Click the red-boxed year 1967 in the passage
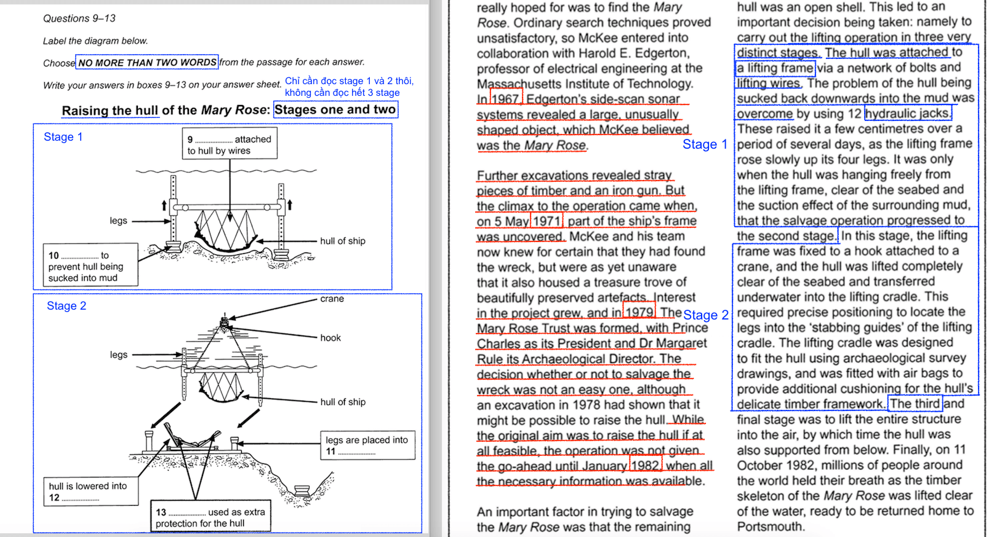Image resolution: width=989 pixels, height=537 pixels. pos(505,99)
